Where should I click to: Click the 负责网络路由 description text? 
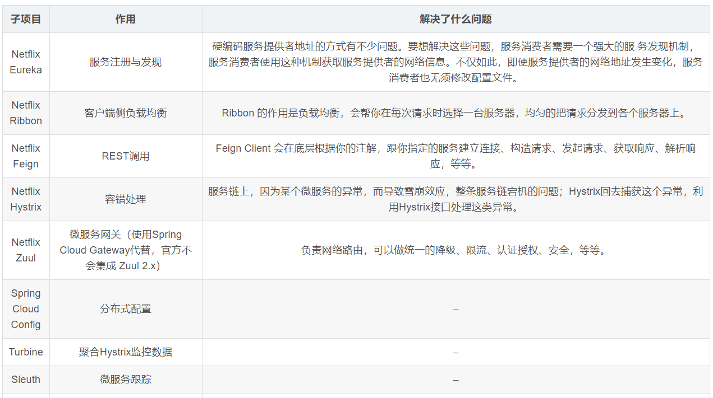(x=456, y=250)
